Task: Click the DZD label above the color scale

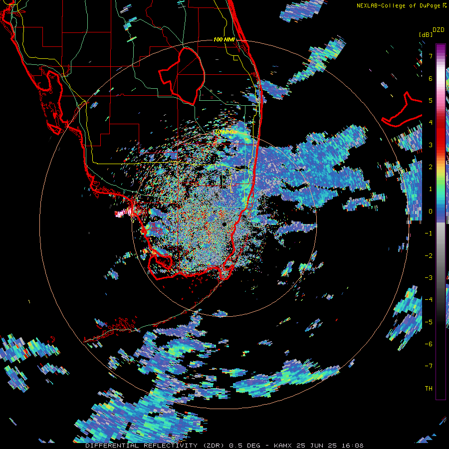Action: [x=439, y=30]
